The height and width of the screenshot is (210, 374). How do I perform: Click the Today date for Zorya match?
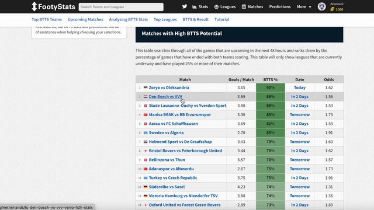300,87
